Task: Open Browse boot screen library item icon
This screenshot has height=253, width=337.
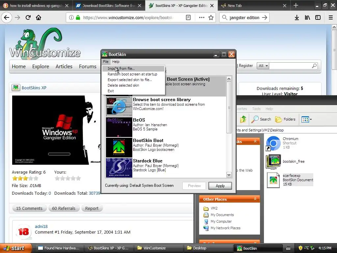Action: 119,107
